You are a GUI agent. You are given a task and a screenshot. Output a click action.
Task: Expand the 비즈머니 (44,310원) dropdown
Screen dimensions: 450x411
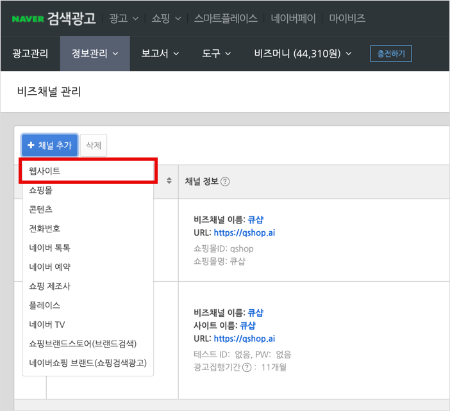point(303,54)
